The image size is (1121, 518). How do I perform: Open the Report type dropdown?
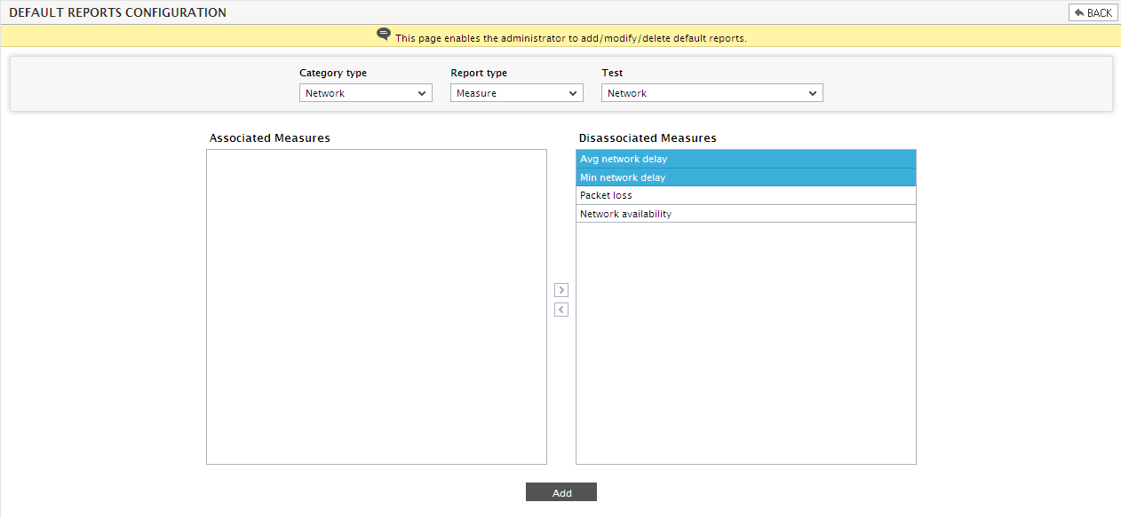pos(517,93)
